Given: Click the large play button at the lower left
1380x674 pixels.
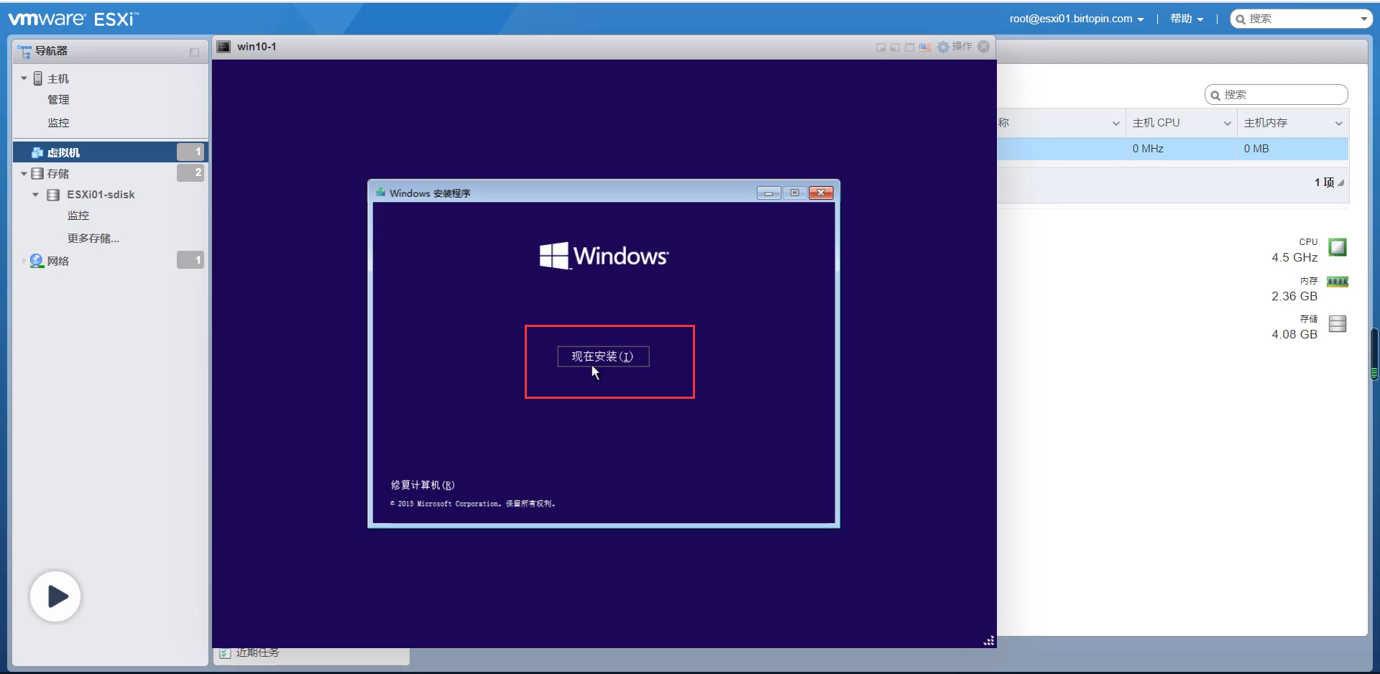Looking at the screenshot, I should (55, 596).
